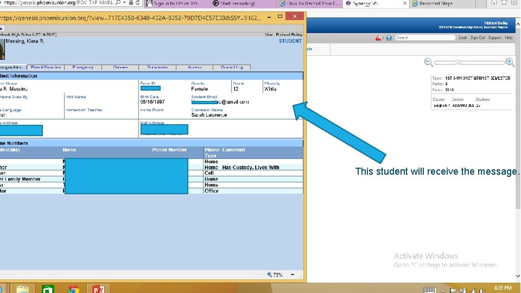Viewport: 521px width, 293px height.
Task: Click the Support link
Action: (494, 37)
